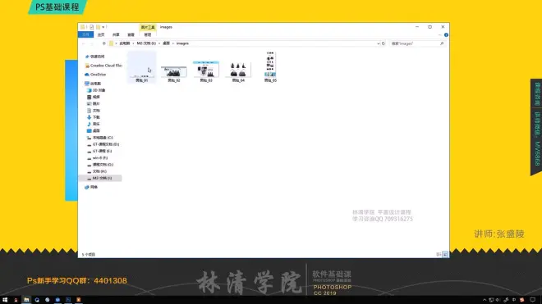This screenshot has width=542, height=304.
Task: Go up one folder level
Action: (x=103, y=43)
